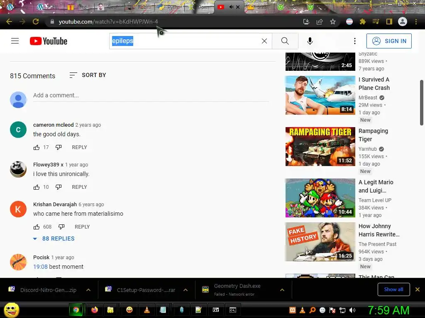Screen dimensions: 425x318
Task: Click the system tray volume icon
Action: point(352,310)
